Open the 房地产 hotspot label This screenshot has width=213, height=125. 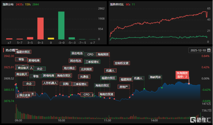point(125,87)
